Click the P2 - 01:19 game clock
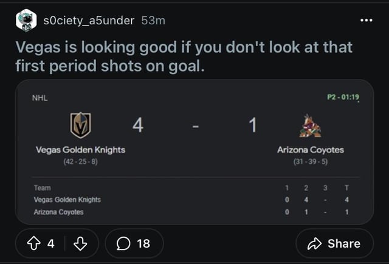 click(x=343, y=97)
